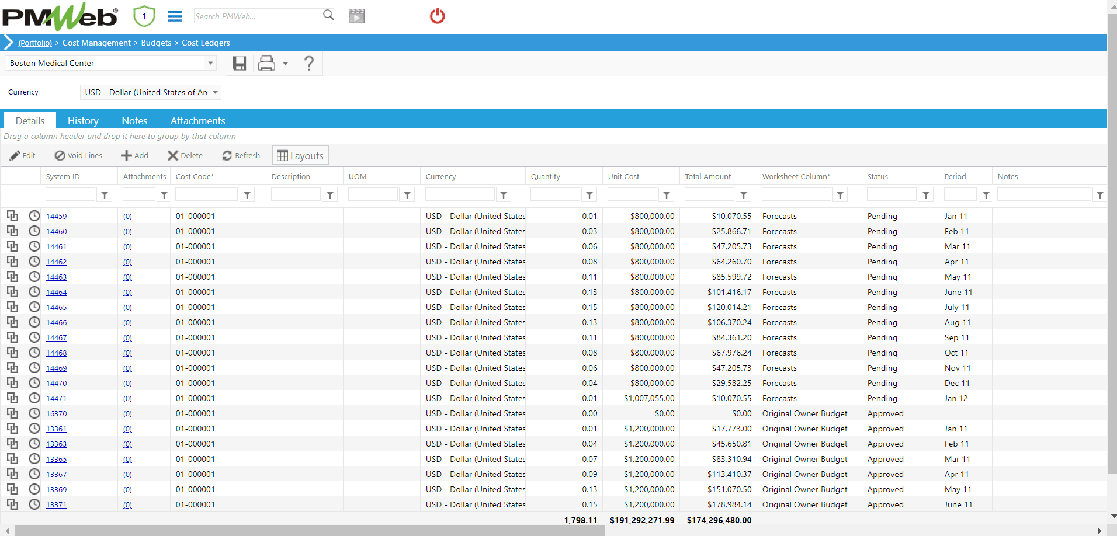Click the shield notification icon

pyautogui.click(x=144, y=16)
